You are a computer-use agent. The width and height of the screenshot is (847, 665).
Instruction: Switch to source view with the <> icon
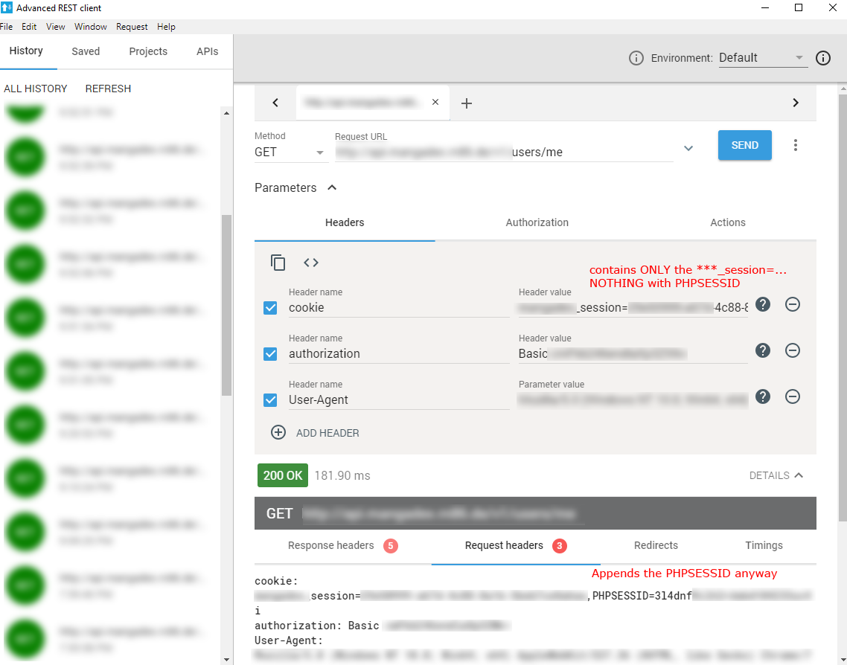310,263
